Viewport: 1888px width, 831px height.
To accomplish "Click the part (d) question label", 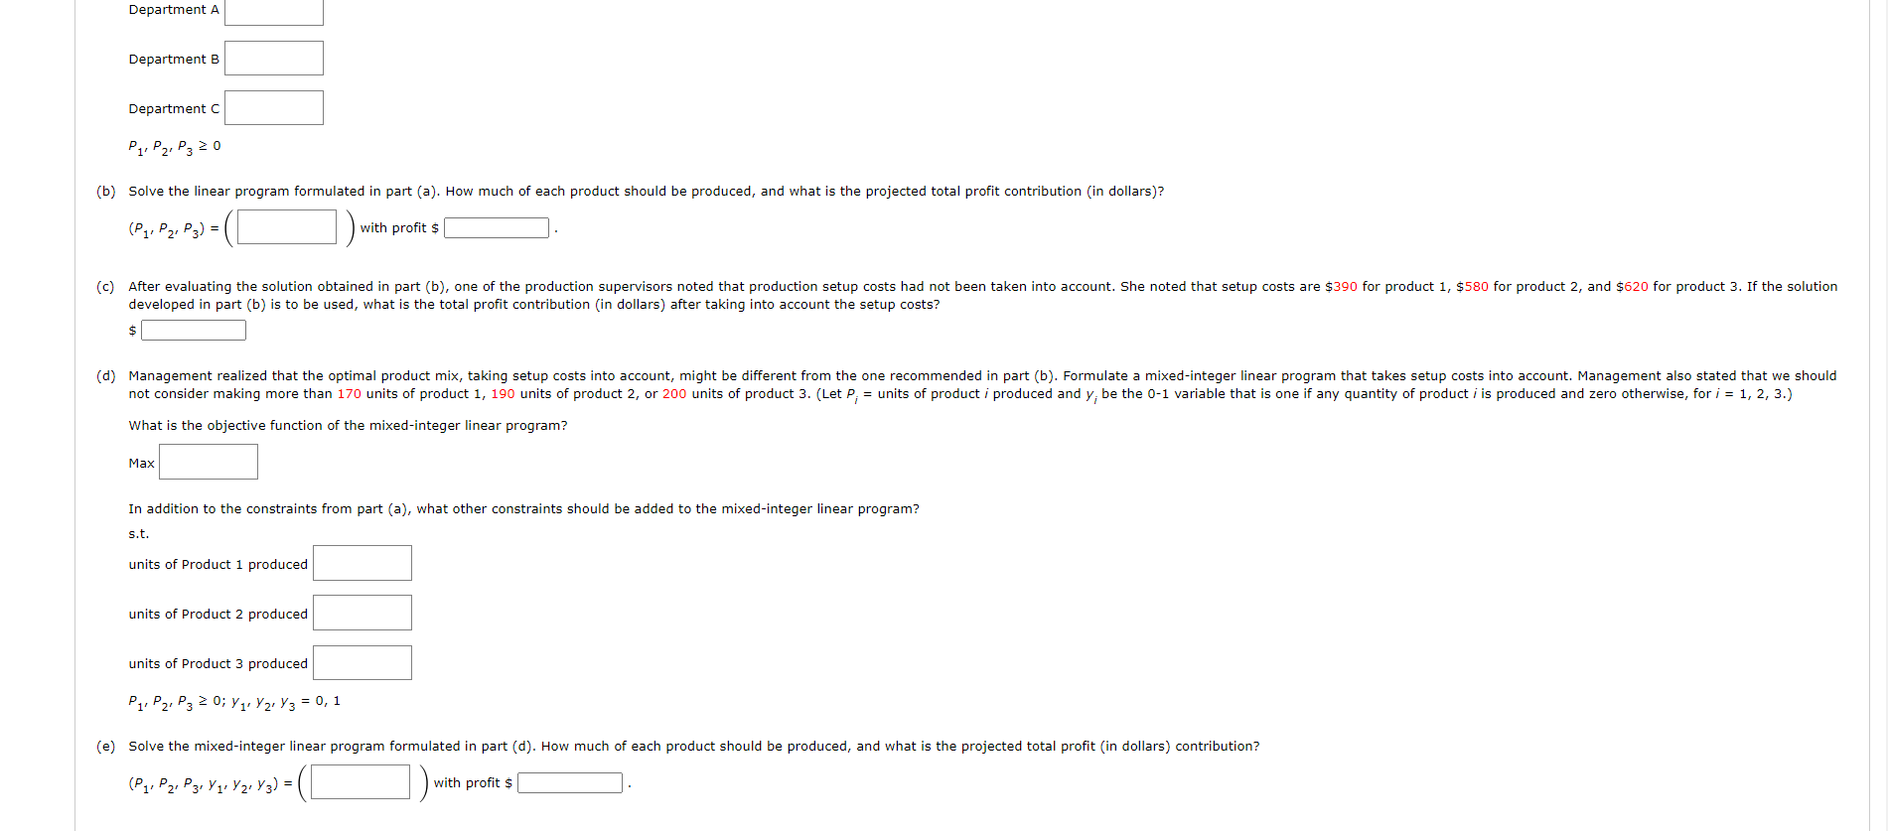I will pyautogui.click(x=105, y=375).
